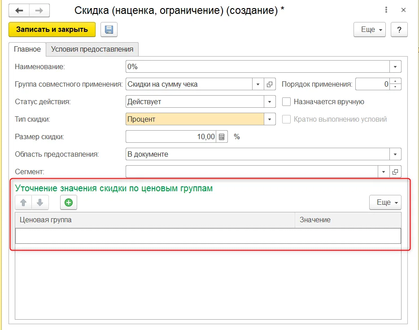The height and width of the screenshot is (330, 419).
Task: Open the Сегмент selection form icon
Action: tap(395, 172)
